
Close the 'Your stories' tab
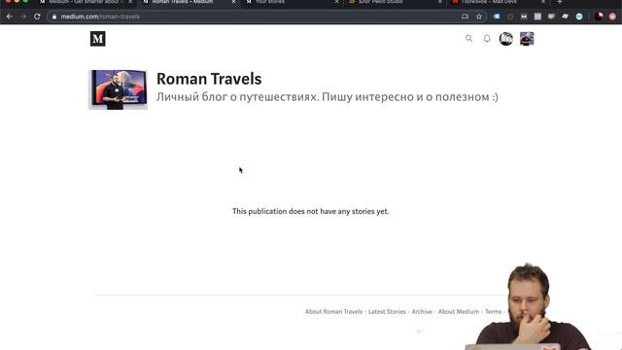(337, 2)
